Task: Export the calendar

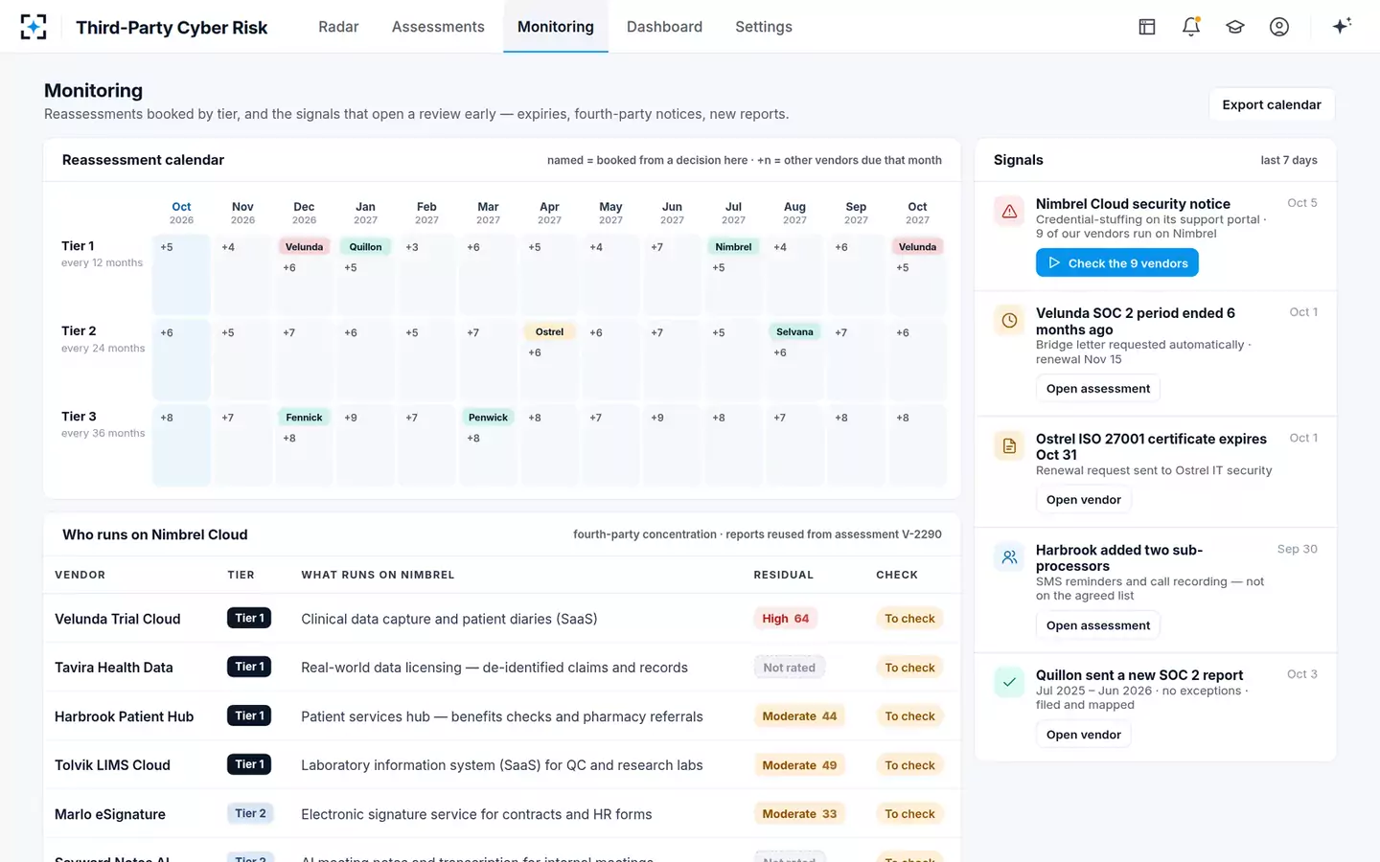Action: pyautogui.click(x=1272, y=104)
